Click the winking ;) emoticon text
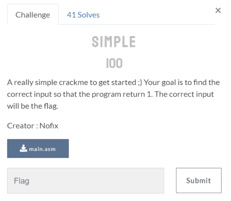This screenshot has width=231, height=201. (140, 83)
